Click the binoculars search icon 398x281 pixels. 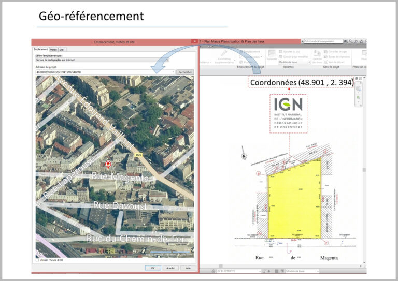coord(345,41)
